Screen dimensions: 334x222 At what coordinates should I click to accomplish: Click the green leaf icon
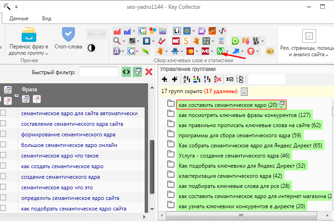point(146,51)
